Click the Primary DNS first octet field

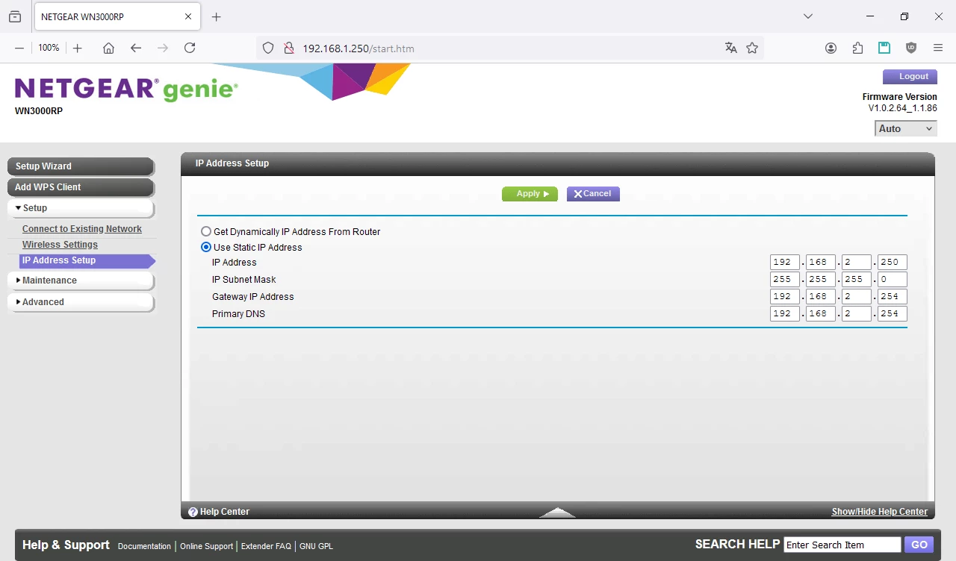(785, 314)
